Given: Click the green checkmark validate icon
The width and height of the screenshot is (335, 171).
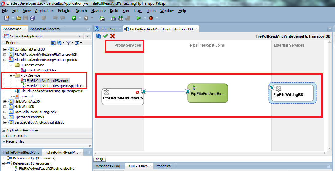Looking at the screenshot, I should pyautogui.click(x=105, y=36).
